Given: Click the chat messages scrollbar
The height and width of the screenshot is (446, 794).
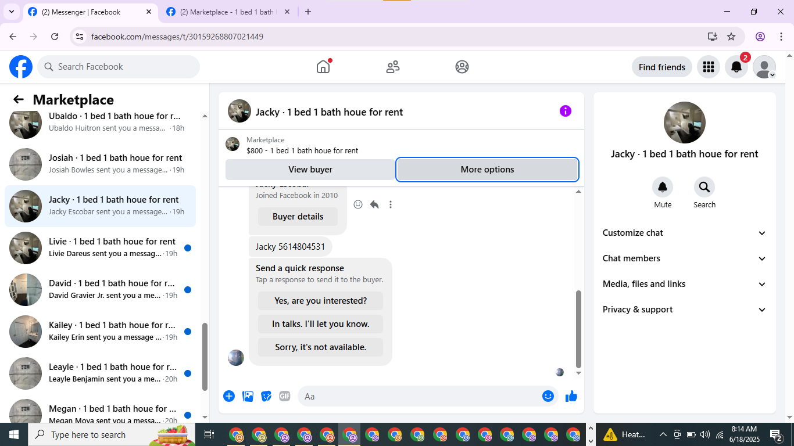Looking at the screenshot, I should click(x=578, y=329).
